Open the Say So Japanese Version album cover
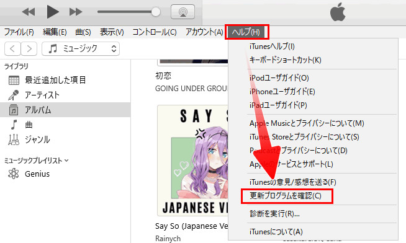Image resolution: width=406 pixels, height=243 pixels. click(x=192, y=161)
